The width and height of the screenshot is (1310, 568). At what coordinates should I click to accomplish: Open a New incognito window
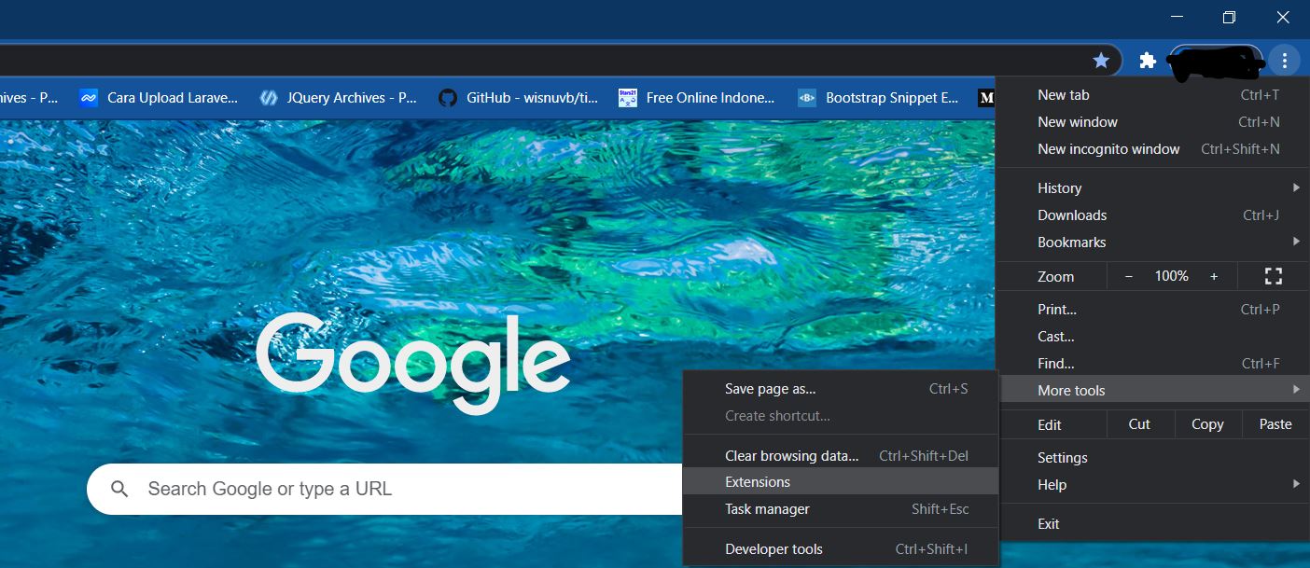pos(1108,148)
